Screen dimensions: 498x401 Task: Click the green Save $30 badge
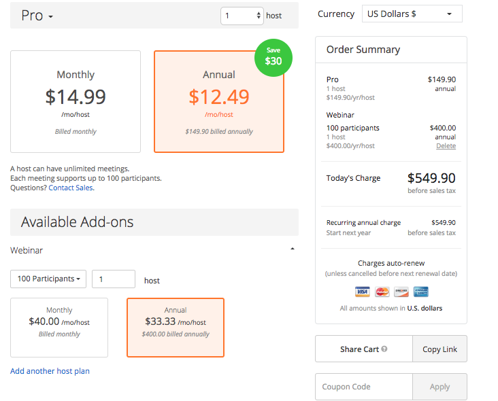[x=273, y=58]
